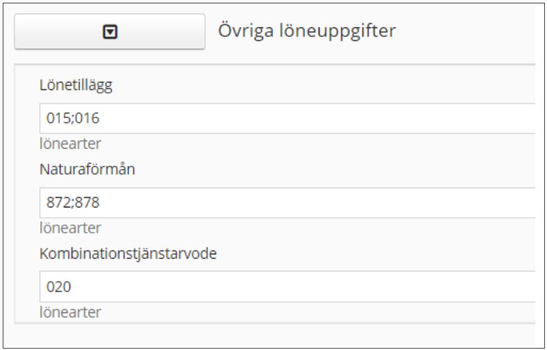Click the lönearter hint under Naturaförmån
The height and width of the screenshot is (350, 547).
(x=70, y=228)
